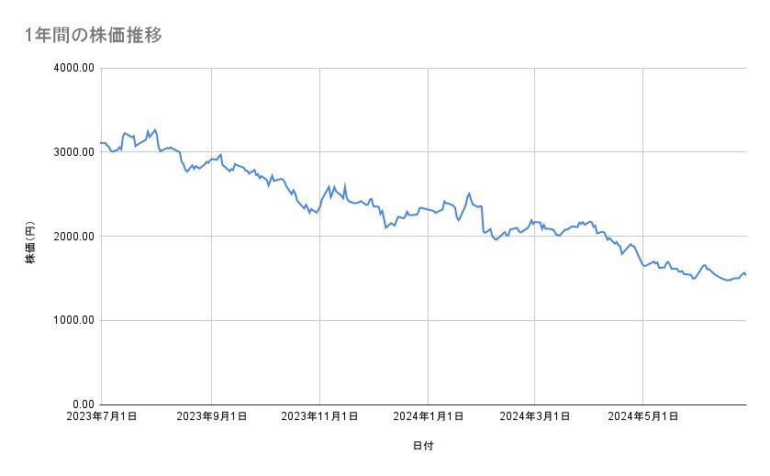
Task: Click the rightmost end of the blue line
Action: [x=745, y=274]
